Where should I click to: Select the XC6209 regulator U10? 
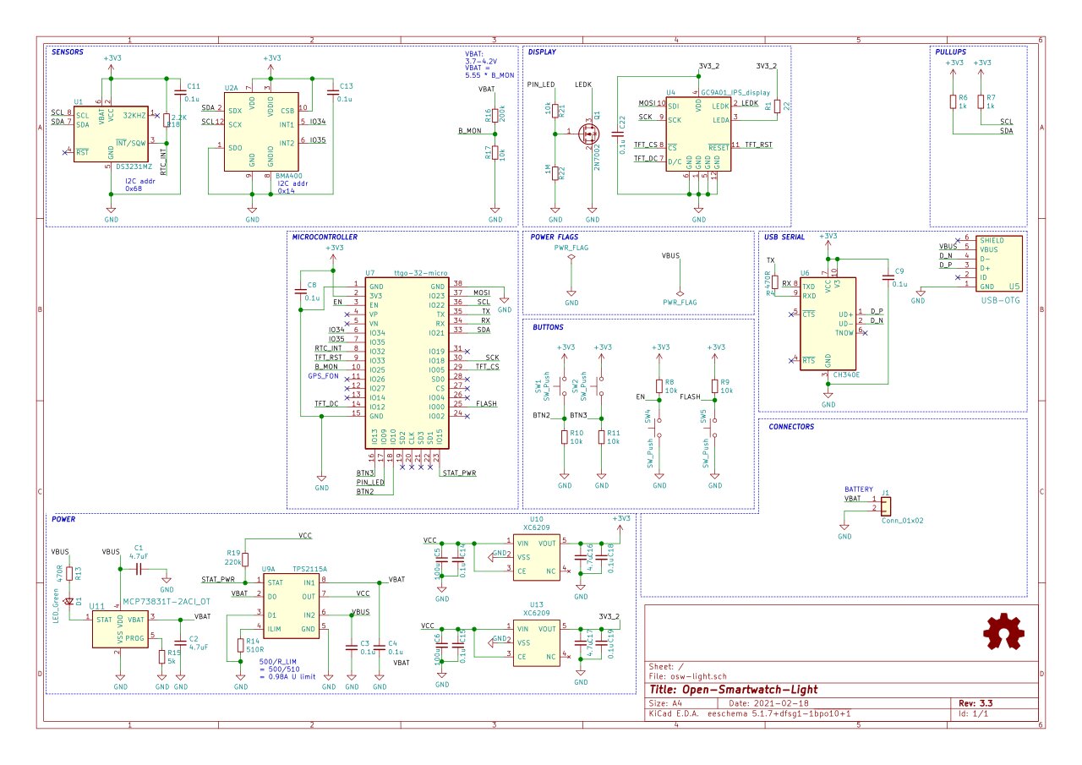[x=535, y=557]
